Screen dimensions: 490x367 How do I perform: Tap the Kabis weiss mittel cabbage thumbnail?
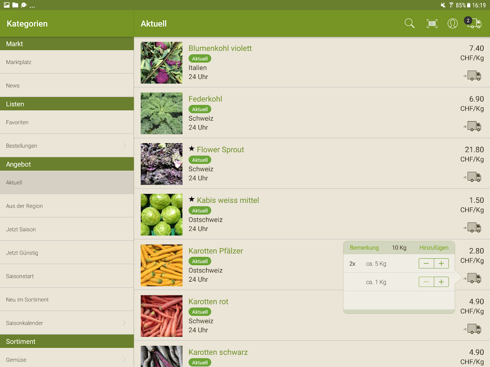(162, 214)
